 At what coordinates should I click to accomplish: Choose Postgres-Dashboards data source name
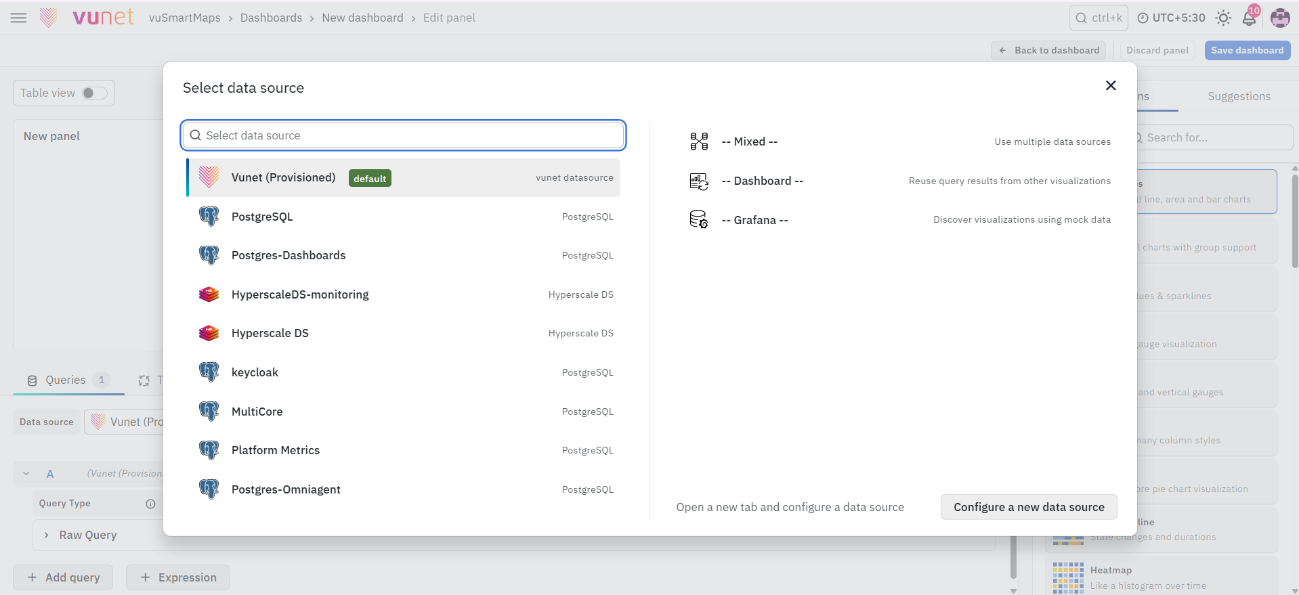(x=289, y=255)
